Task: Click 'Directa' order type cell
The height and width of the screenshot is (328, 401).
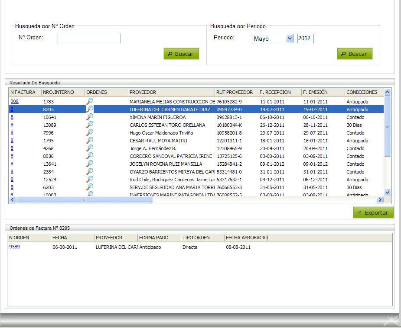Action: 190,247
